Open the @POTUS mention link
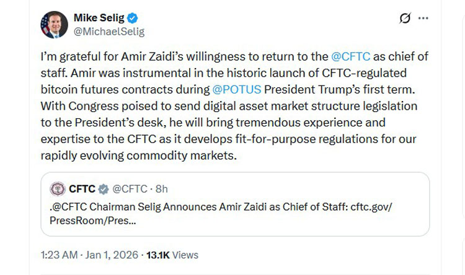The width and height of the screenshot is (465, 275). [x=236, y=91]
